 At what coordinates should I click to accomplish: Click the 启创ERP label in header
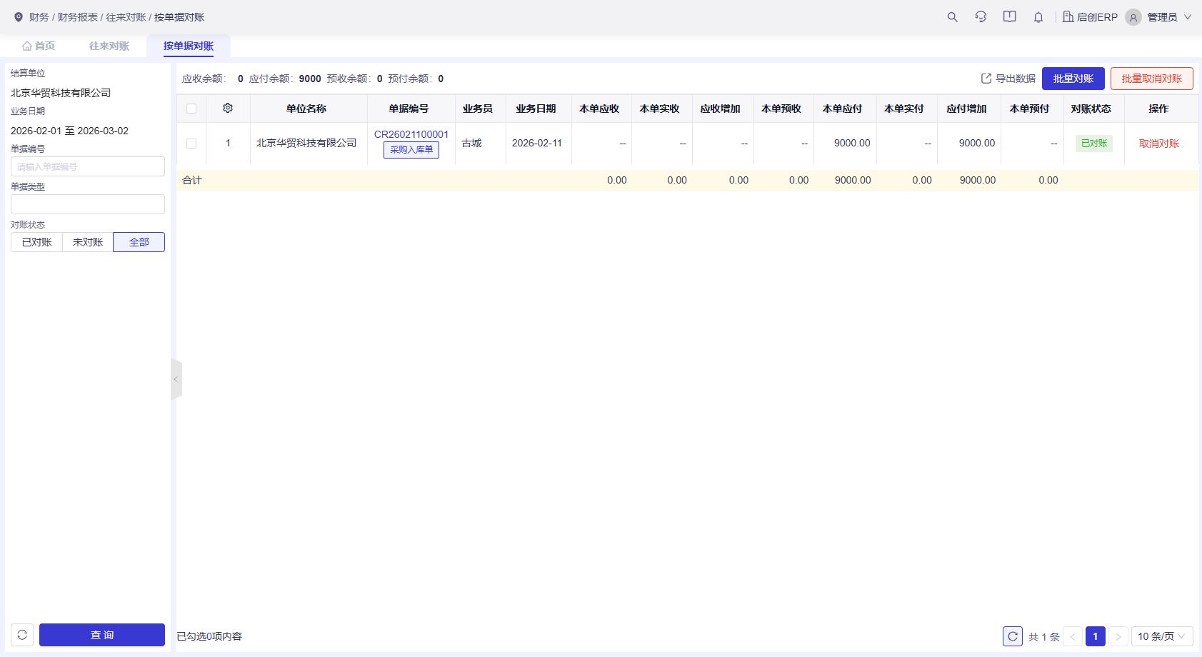point(1097,17)
